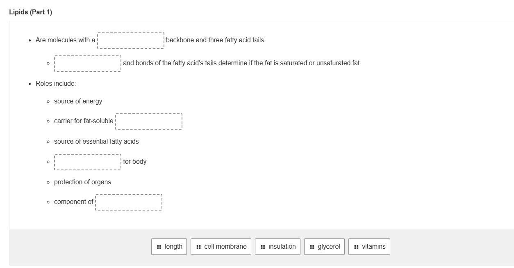Click the "source of energy" list item
This screenshot has height=268, width=514.
coord(78,101)
